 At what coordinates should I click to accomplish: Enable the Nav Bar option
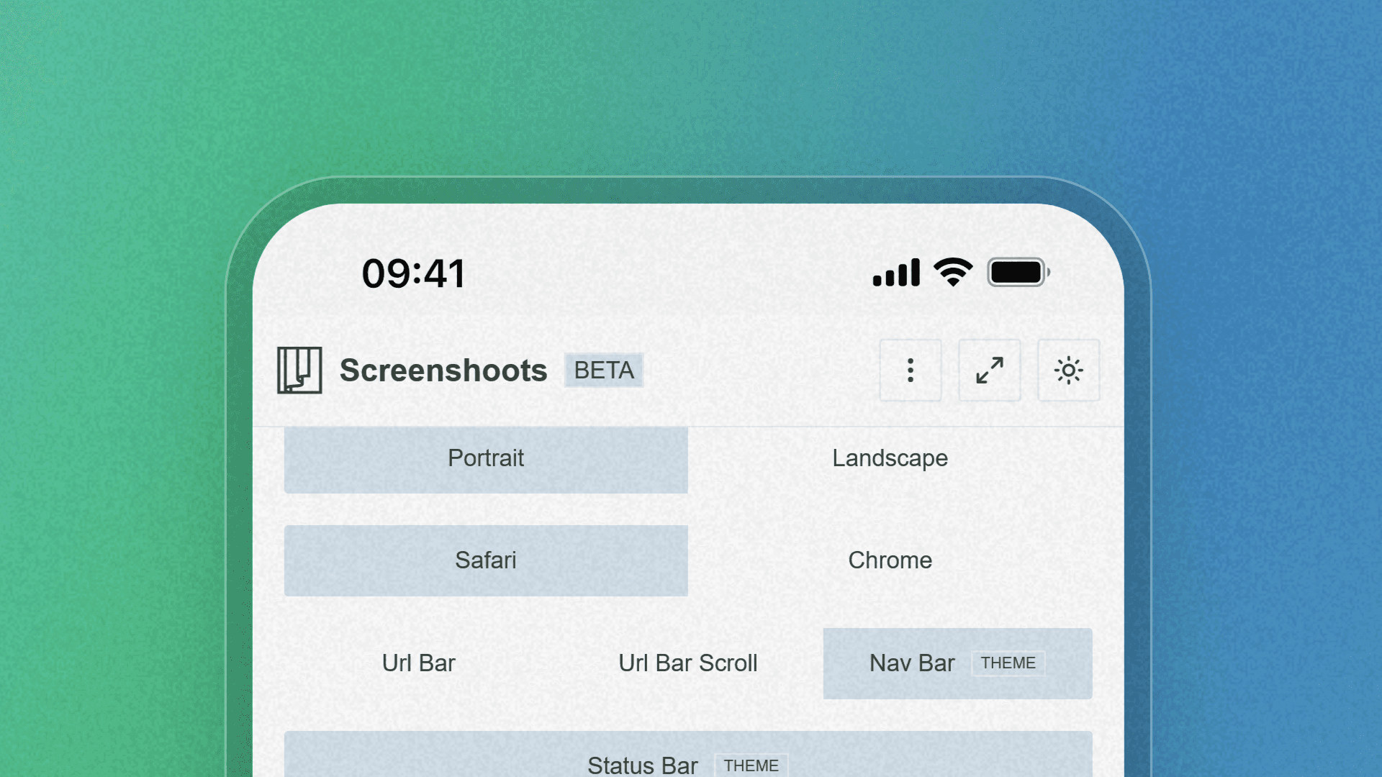(911, 663)
